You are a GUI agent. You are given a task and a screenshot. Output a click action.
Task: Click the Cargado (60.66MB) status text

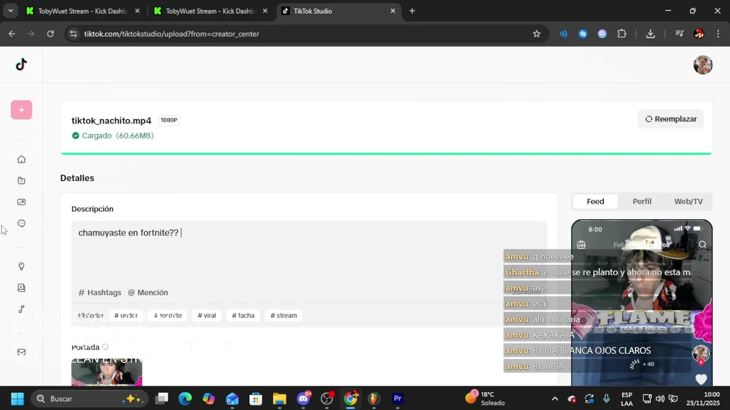pyautogui.click(x=117, y=136)
